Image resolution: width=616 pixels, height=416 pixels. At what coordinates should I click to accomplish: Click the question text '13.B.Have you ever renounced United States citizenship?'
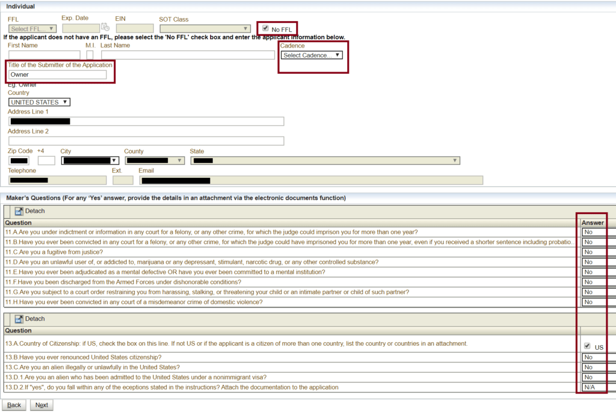[x=83, y=357]
